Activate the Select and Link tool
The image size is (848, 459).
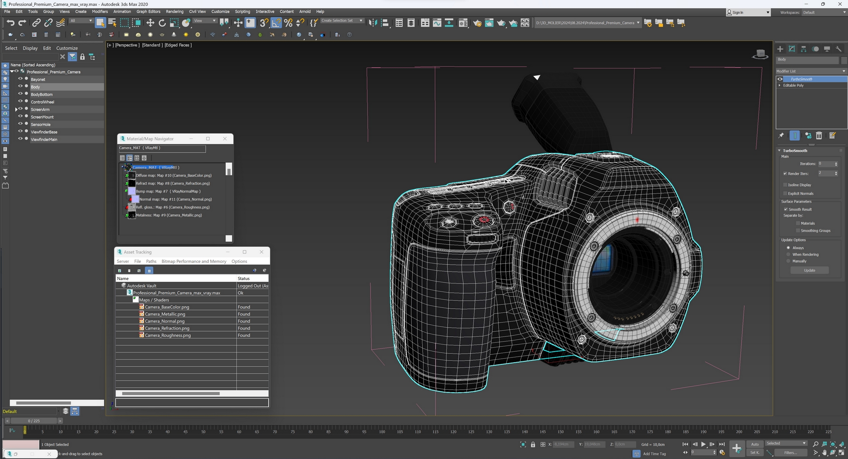[36, 23]
